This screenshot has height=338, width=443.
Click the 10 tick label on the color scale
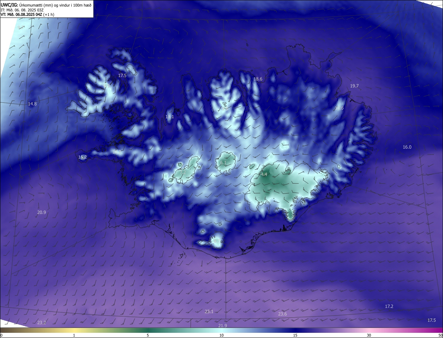coord(221,335)
